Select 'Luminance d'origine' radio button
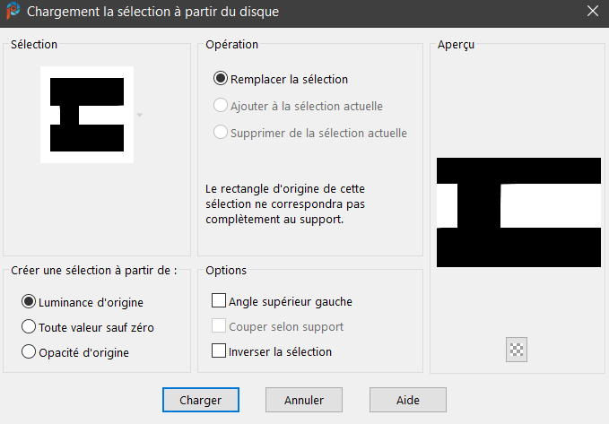 (x=29, y=302)
